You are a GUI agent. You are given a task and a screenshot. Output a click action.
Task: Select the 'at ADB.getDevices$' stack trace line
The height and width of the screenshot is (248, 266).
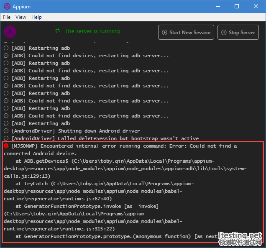pos(115,161)
